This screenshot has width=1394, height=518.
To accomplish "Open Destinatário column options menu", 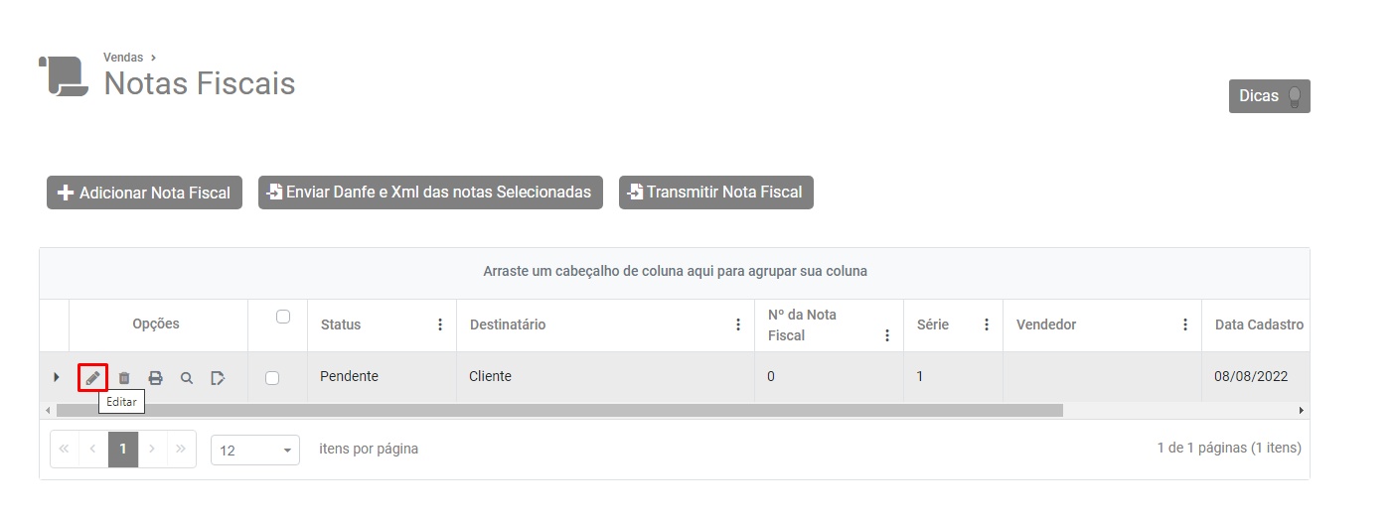I will point(738,324).
